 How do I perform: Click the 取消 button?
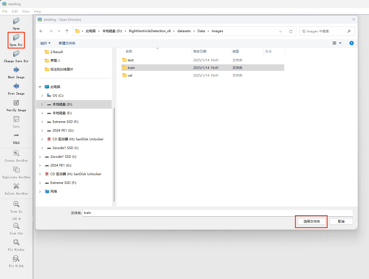[x=341, y=222]
